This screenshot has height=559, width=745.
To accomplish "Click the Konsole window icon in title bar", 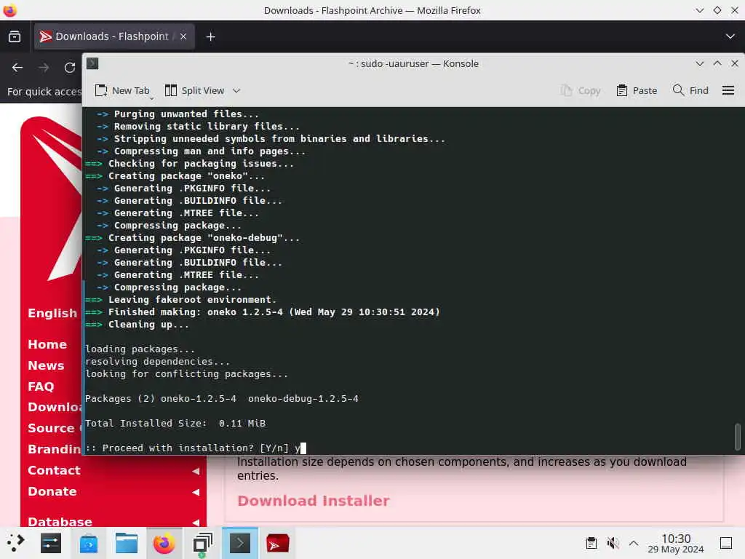I will click(x=92, y=63).
